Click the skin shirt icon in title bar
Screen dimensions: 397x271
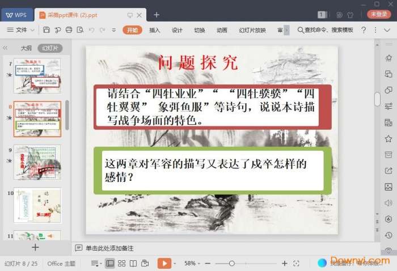click(x=350, y=15)
